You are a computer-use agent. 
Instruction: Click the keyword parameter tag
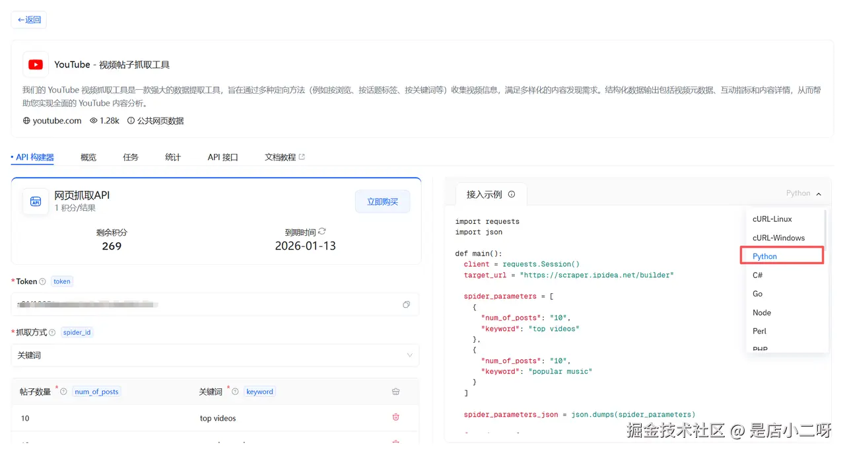coord(259,392)
